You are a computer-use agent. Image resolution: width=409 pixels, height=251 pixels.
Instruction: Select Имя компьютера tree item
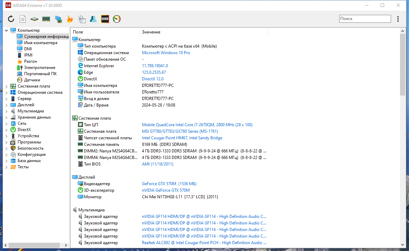click(40, 43)
